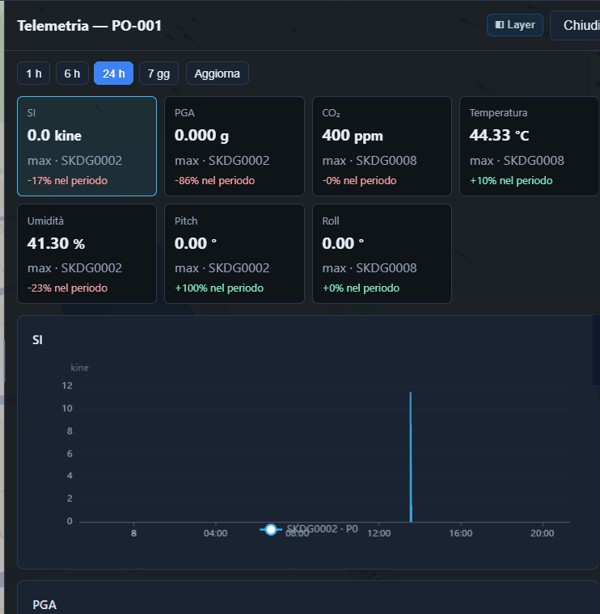
Task: Click the 0.0 kine SI value
Action: (54, 136)
